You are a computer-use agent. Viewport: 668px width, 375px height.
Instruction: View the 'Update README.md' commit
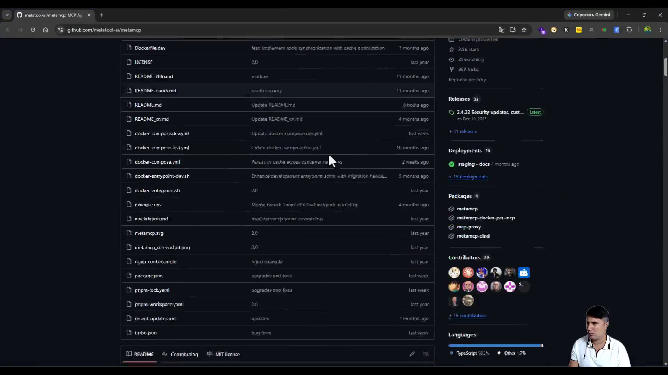(273, 105)
